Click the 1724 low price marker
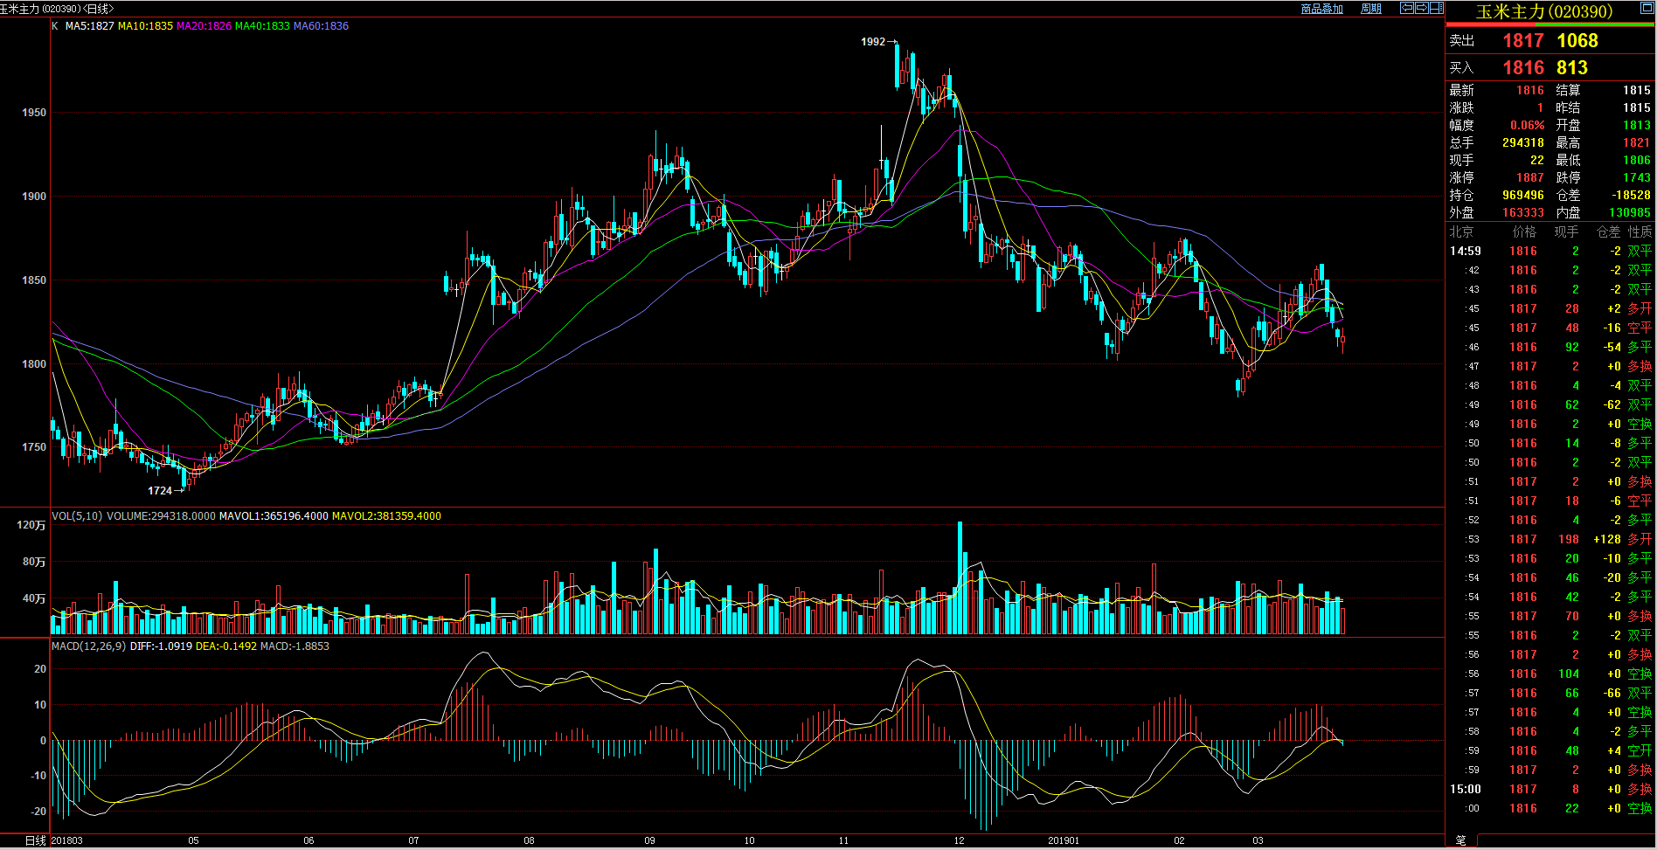 (x=160, y=491)
